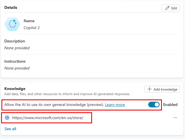Click the Copilot hexagon avatar icon
The width and height of the screenshot is (185, 139).
12,24
